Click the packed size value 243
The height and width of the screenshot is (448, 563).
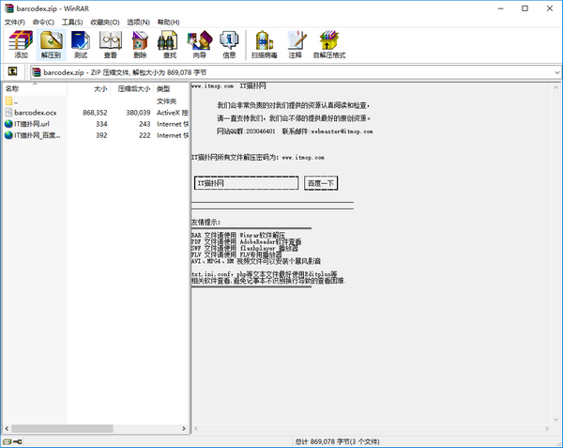(x=145, y=124)
